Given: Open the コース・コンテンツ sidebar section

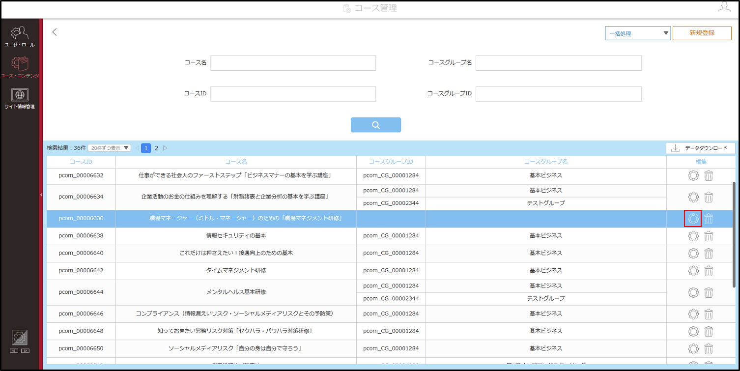Looking at the screenshot, I should [x=20, y=67].
